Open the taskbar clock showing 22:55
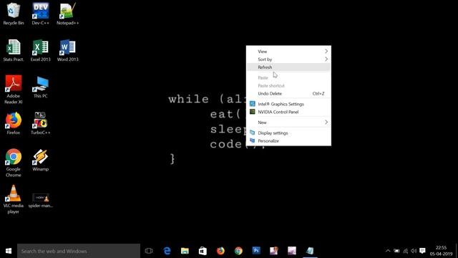 pos(441,251)
